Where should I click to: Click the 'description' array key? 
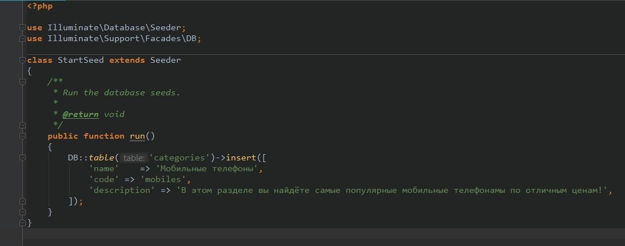click(122, 190)
